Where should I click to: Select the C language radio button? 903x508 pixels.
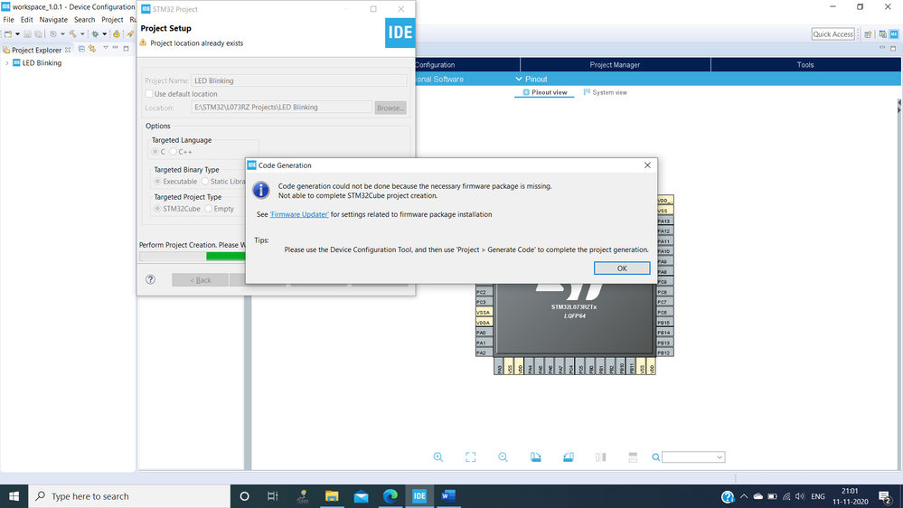(155, 152)
